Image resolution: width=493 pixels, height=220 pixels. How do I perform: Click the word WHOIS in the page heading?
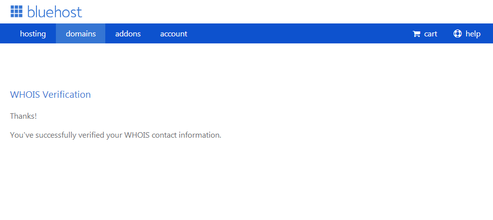(25, 95)
